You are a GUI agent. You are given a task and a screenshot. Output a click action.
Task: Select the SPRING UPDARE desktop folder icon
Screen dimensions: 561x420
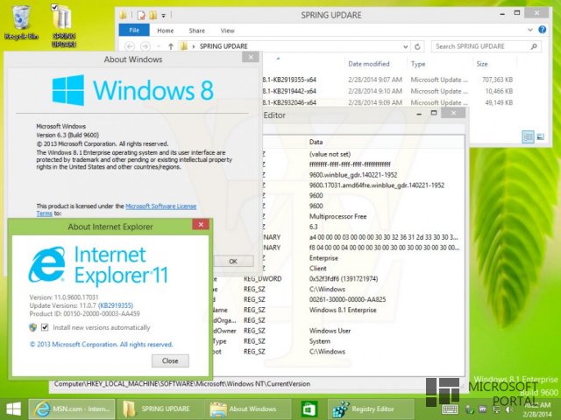pos(64,25)
